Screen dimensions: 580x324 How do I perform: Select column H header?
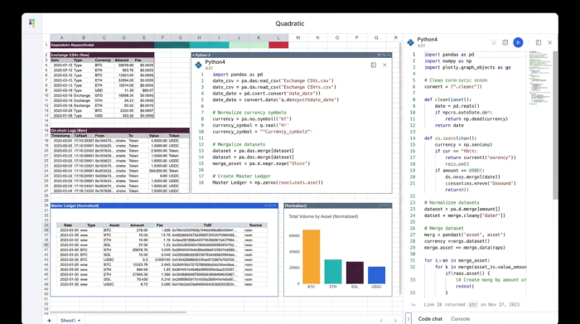[x=199, y=38]
